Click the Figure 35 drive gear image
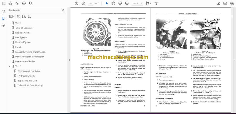The width and height of the screenshot is (236, 114). 205,34
